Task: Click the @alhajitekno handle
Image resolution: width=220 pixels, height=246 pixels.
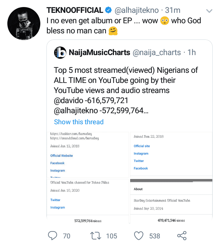Action: click(136, 10)
